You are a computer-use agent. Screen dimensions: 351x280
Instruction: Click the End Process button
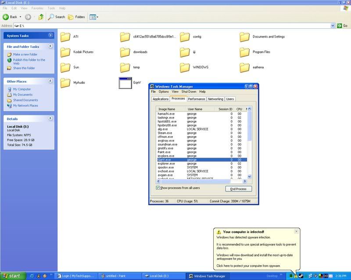pyautogui.click(x=238, y=189)
